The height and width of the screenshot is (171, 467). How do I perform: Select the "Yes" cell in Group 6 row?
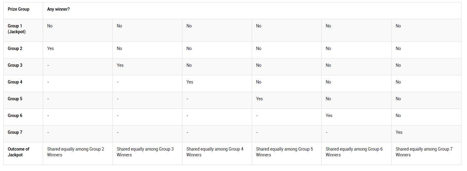pos(329,116)
